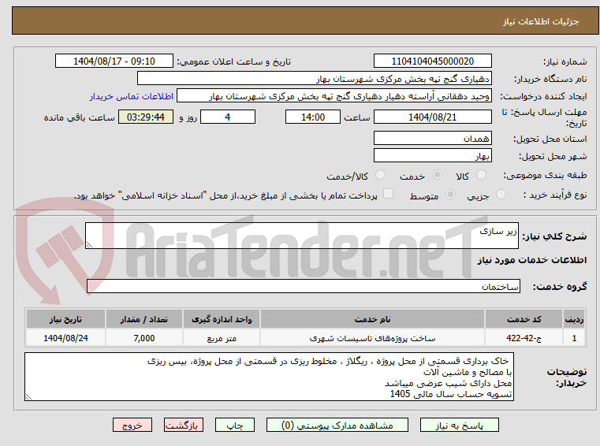This screenshot has height=446, width=600.
Task: Click the delivery city field بهار
Action: tap(432, 156)
